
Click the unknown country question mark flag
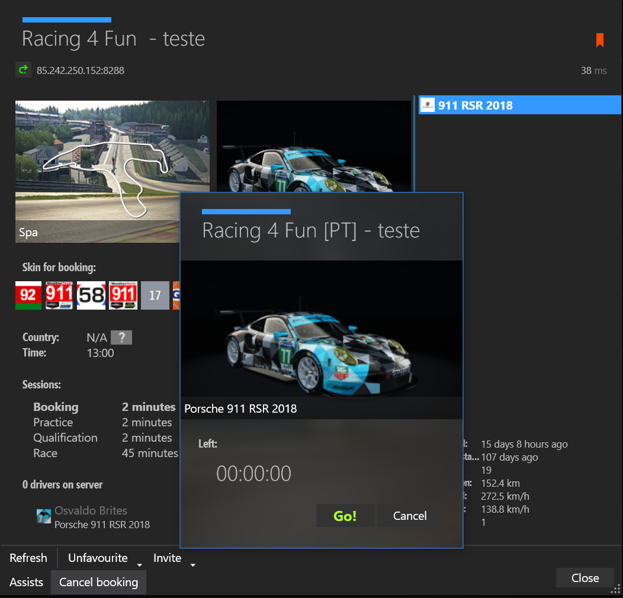click(121, 337)
